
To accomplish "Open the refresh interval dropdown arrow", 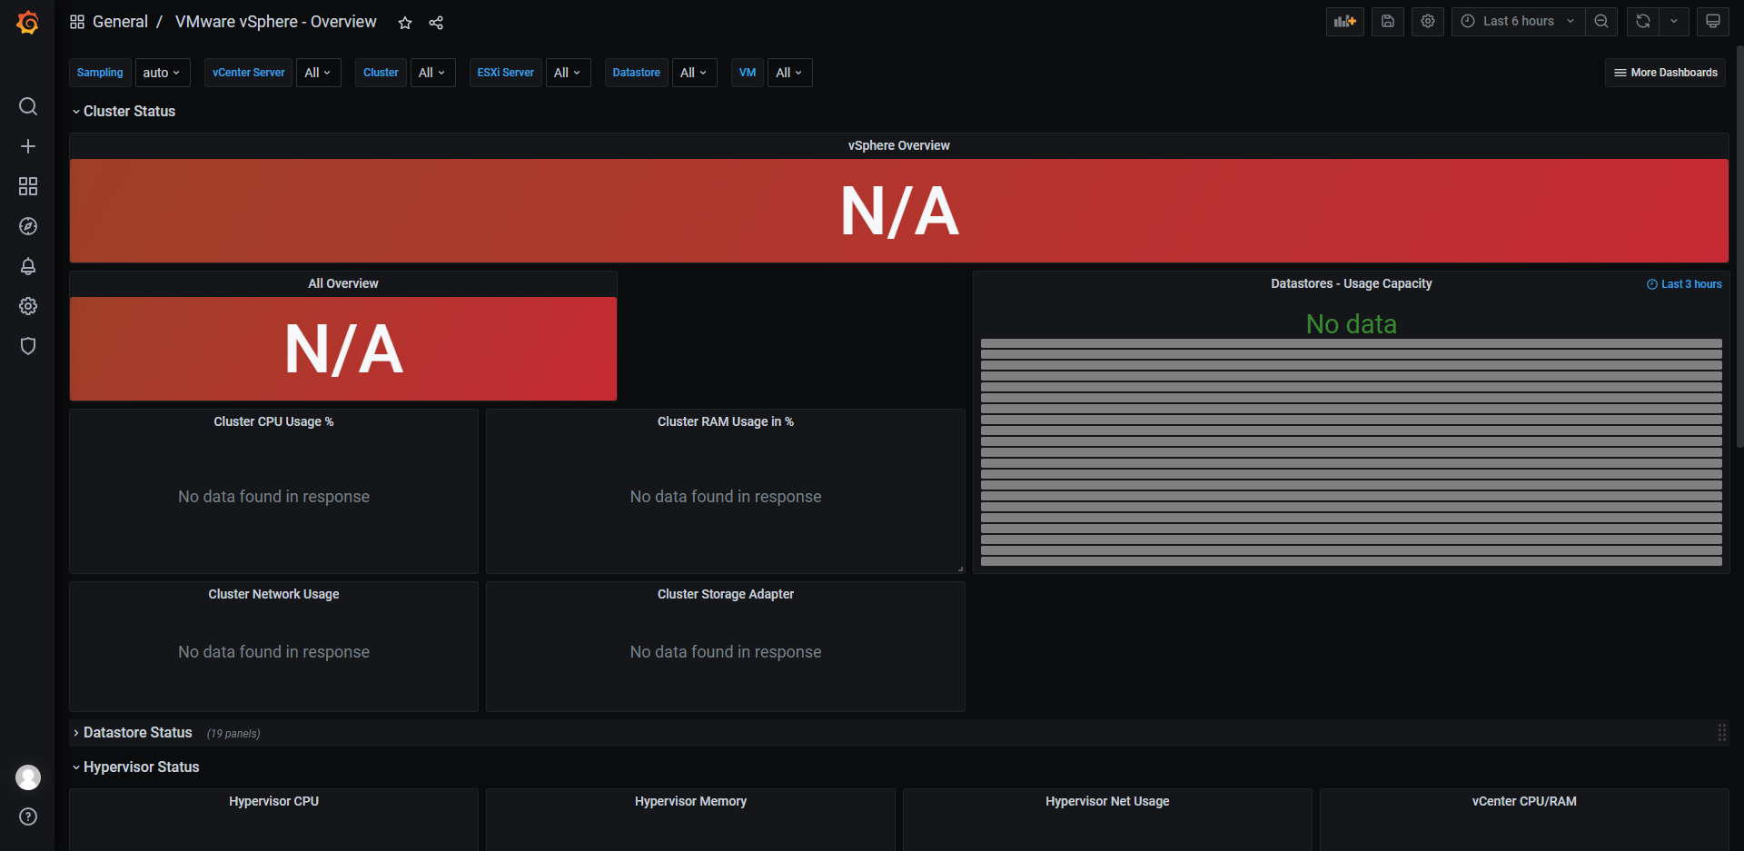I will [x=1674, y=21].
